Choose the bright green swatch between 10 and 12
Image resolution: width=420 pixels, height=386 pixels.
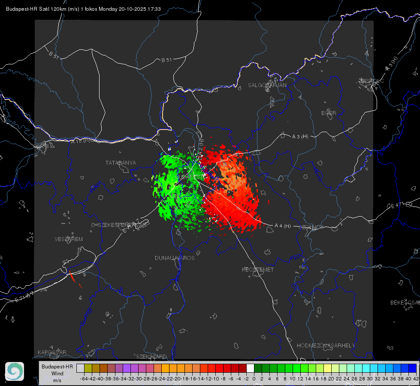pyautogui.click(x=296, y=368)
